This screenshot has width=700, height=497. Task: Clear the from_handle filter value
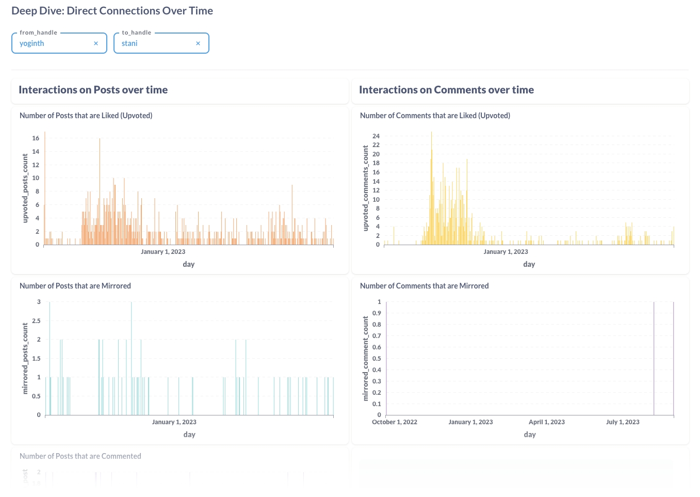point(96,44)
